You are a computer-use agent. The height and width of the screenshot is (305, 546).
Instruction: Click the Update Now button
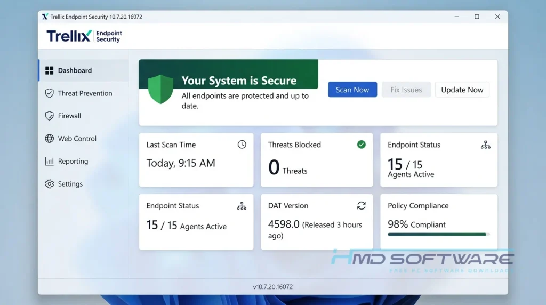click(x=462, y=90)
